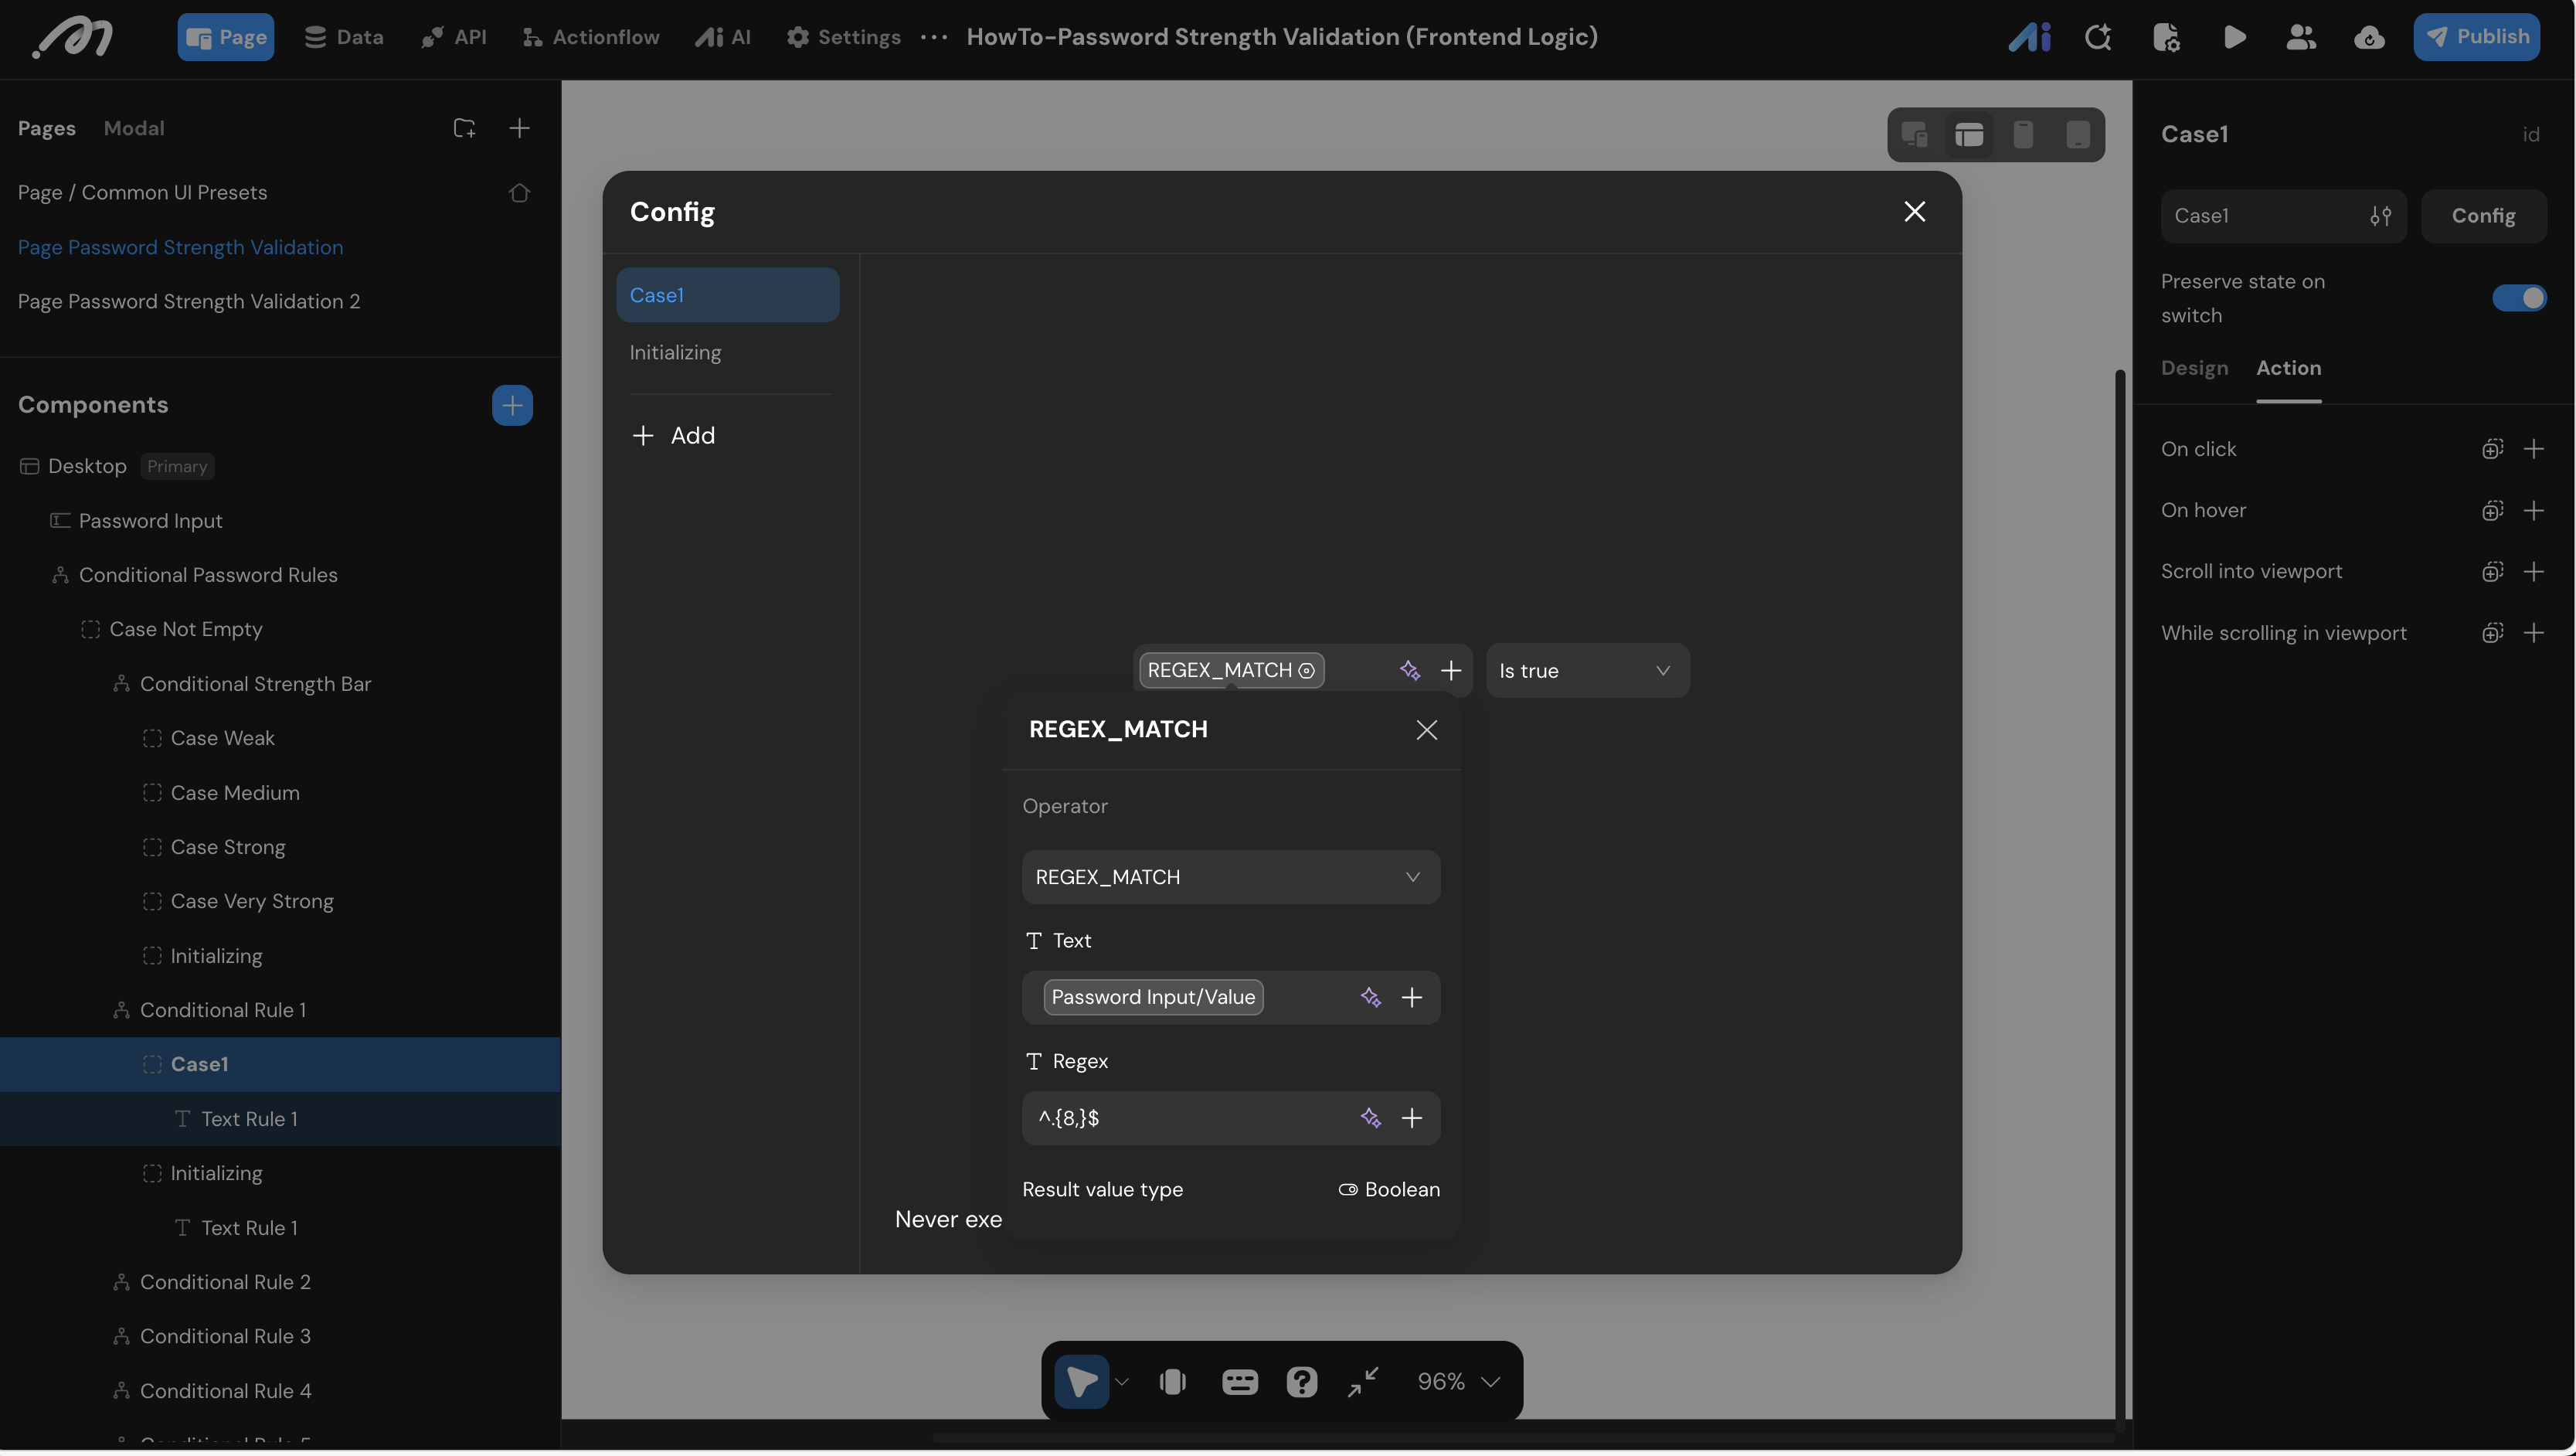2576x1456 pixels.
Task: Switch to the Actionflow tab
Action: coord(590,37)
